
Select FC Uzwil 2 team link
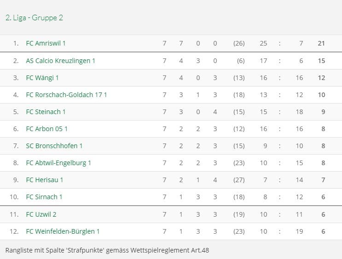tap(41, 214)
